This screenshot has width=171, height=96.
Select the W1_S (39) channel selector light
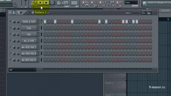click(x=41, y=41)
